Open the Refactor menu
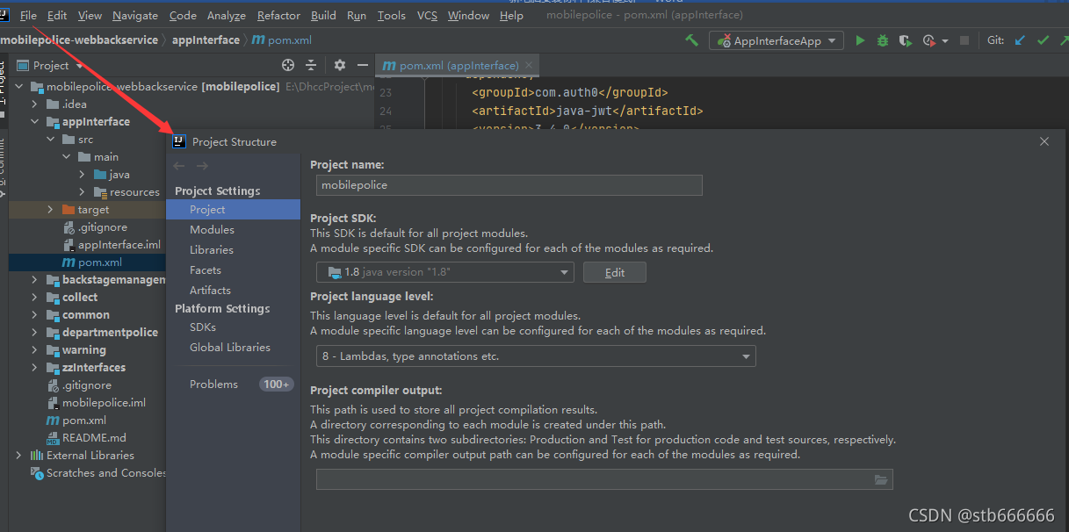Image resolution: width=1069 pixels, height=532 pixels. click(278, 15)
